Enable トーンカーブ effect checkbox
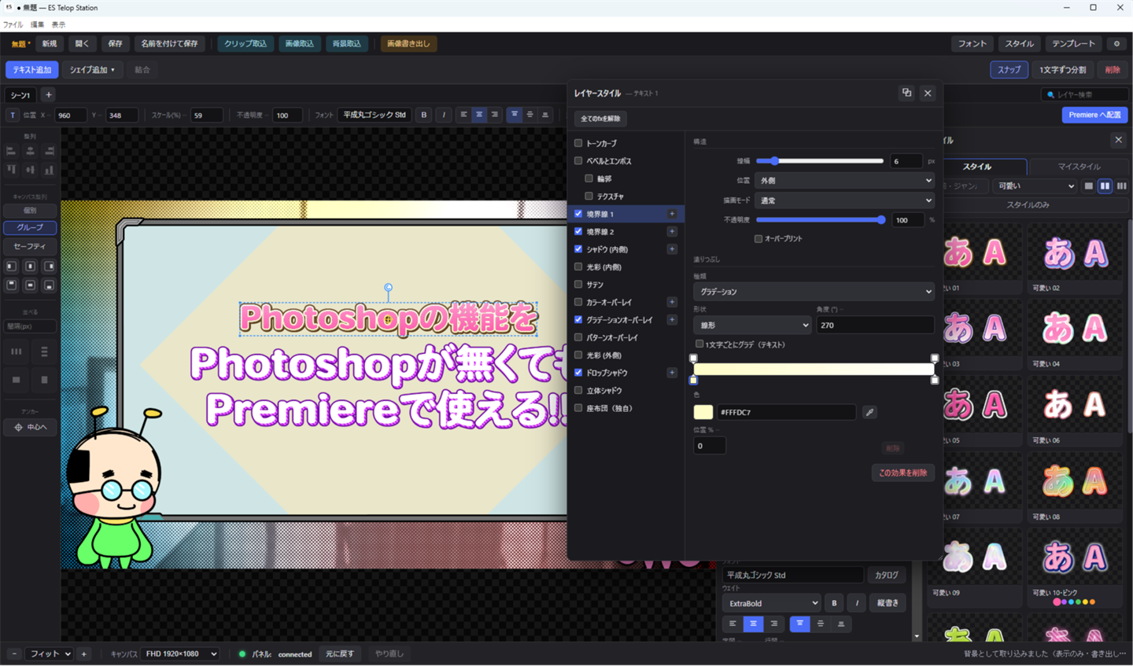This screenshot has height=666, width=1133. click(578, 143)
